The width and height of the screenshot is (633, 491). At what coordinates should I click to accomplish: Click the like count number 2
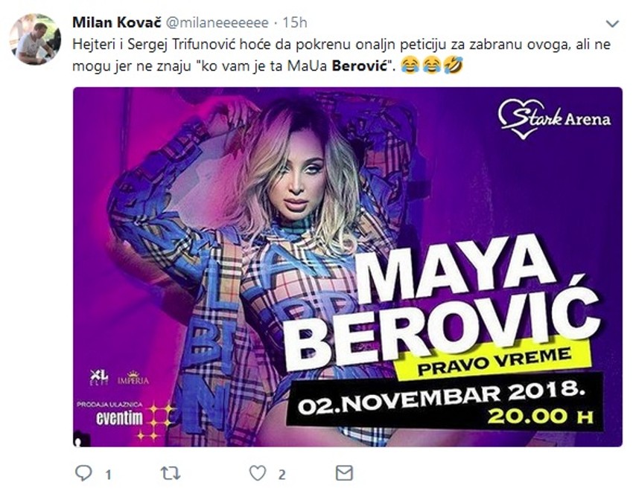coord(281,473)
